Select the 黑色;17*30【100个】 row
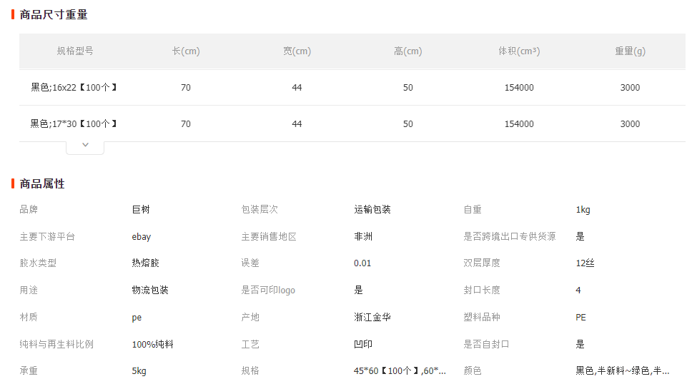The height and width of the screenshot is (379, 692). click(x=74, y=124)
